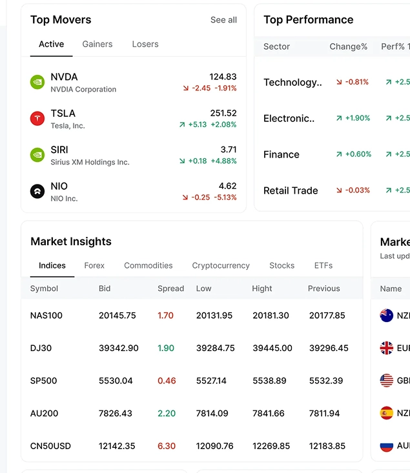The image size is (410, 473).
Task: Click SP500 spread value 0.46
Action: coord(167,381)
